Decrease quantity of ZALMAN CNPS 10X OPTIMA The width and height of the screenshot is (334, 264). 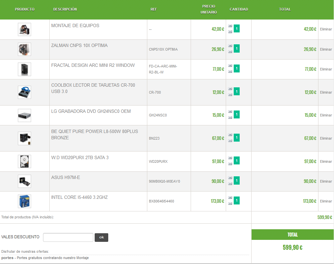(230, 52)
